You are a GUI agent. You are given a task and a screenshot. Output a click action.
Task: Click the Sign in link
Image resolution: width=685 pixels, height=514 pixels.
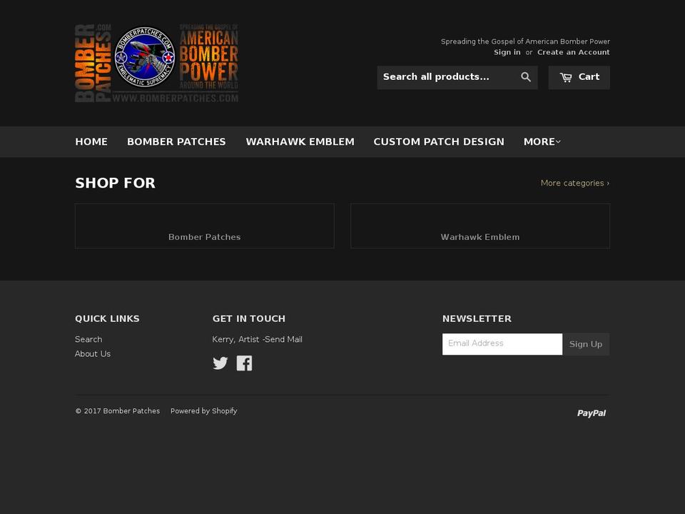(x=507, y=51)
